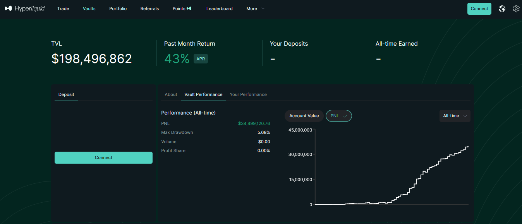Click the 30,000,000 axis label
522x224 pixels.
point(300,154)
